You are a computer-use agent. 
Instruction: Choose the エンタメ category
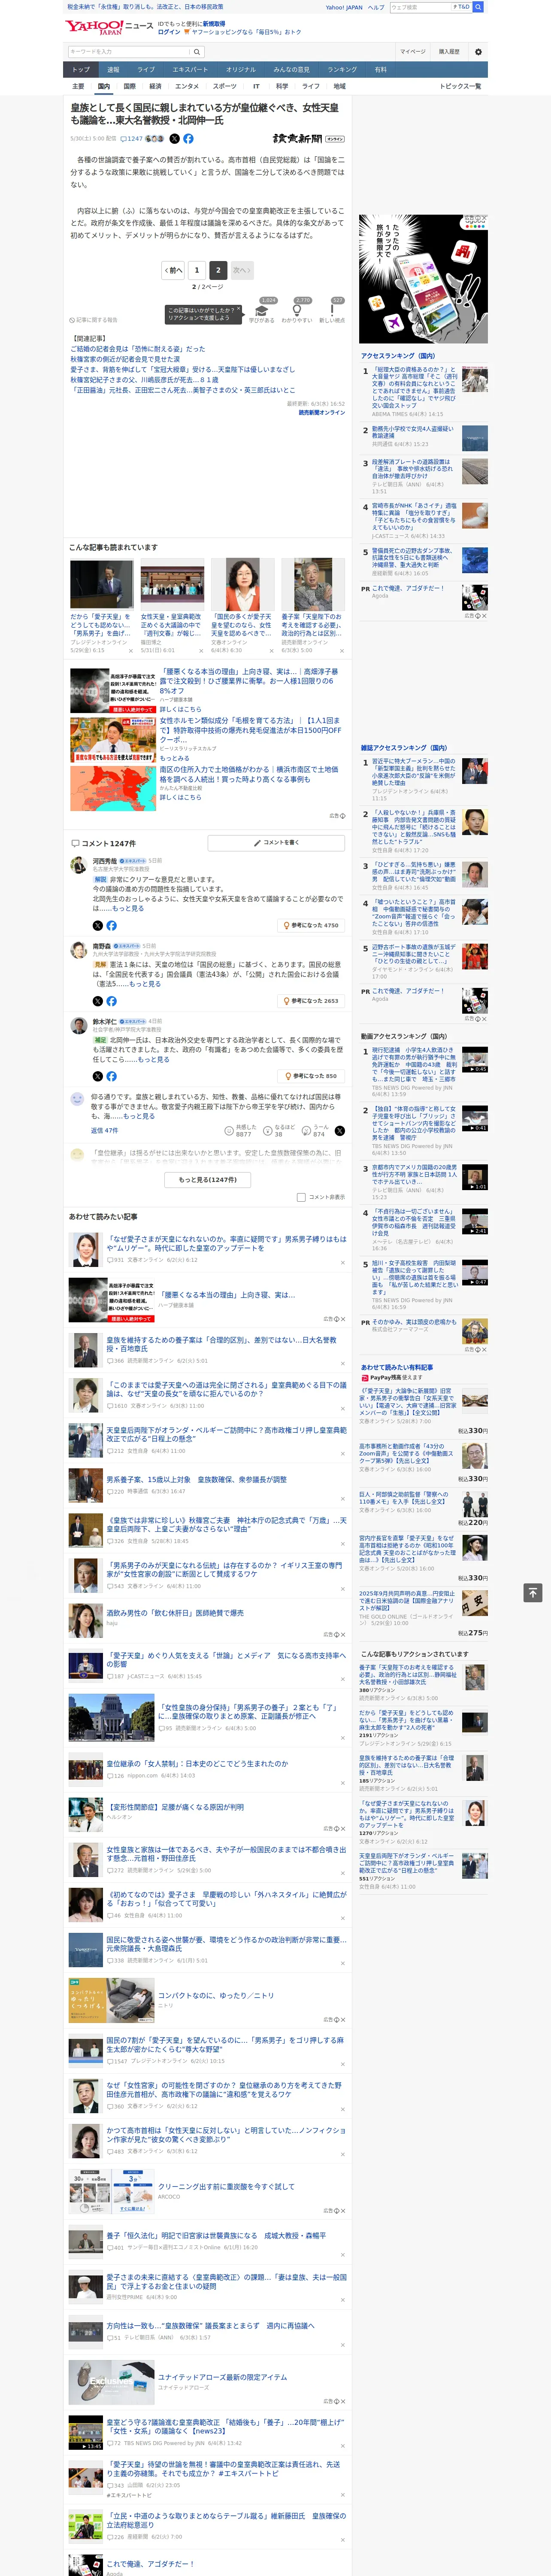click(x=187, y=87)
